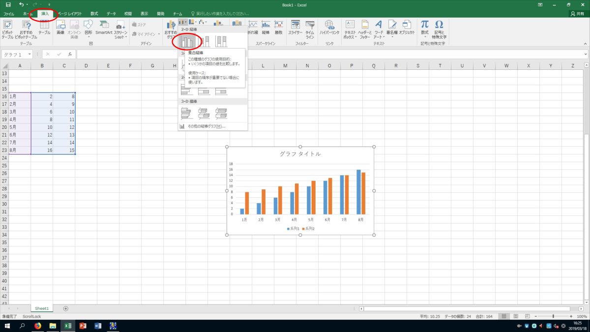Open the waterfall chart dropdown in ribbon

click(x=203, y=22)
